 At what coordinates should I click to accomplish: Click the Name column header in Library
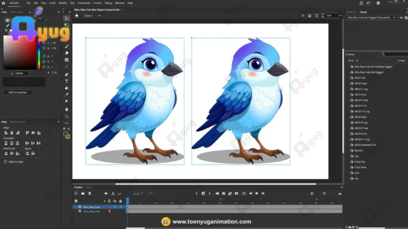point(351,60)
